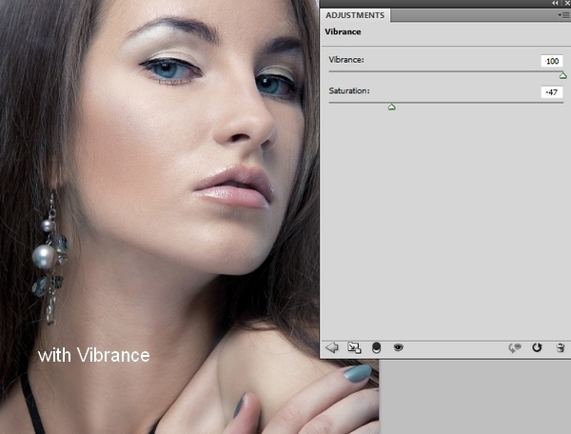Close the panel with the X button

pyautogui.click(x=565, y=4)
